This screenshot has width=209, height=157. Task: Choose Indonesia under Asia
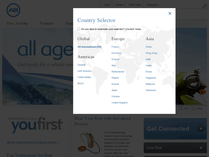tap(151, 90)
